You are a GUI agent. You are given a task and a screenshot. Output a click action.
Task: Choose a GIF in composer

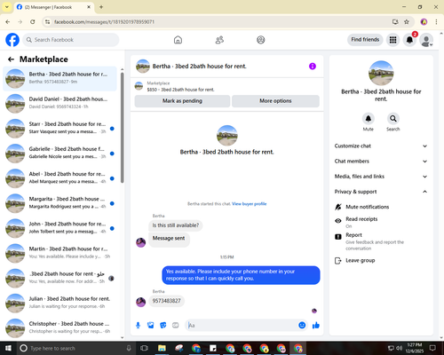[176, 326]
